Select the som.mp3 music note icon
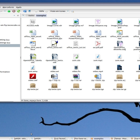 (120, 56)
